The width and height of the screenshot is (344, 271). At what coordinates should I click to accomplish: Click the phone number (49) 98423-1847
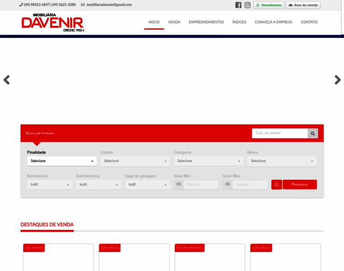point(37,5)
